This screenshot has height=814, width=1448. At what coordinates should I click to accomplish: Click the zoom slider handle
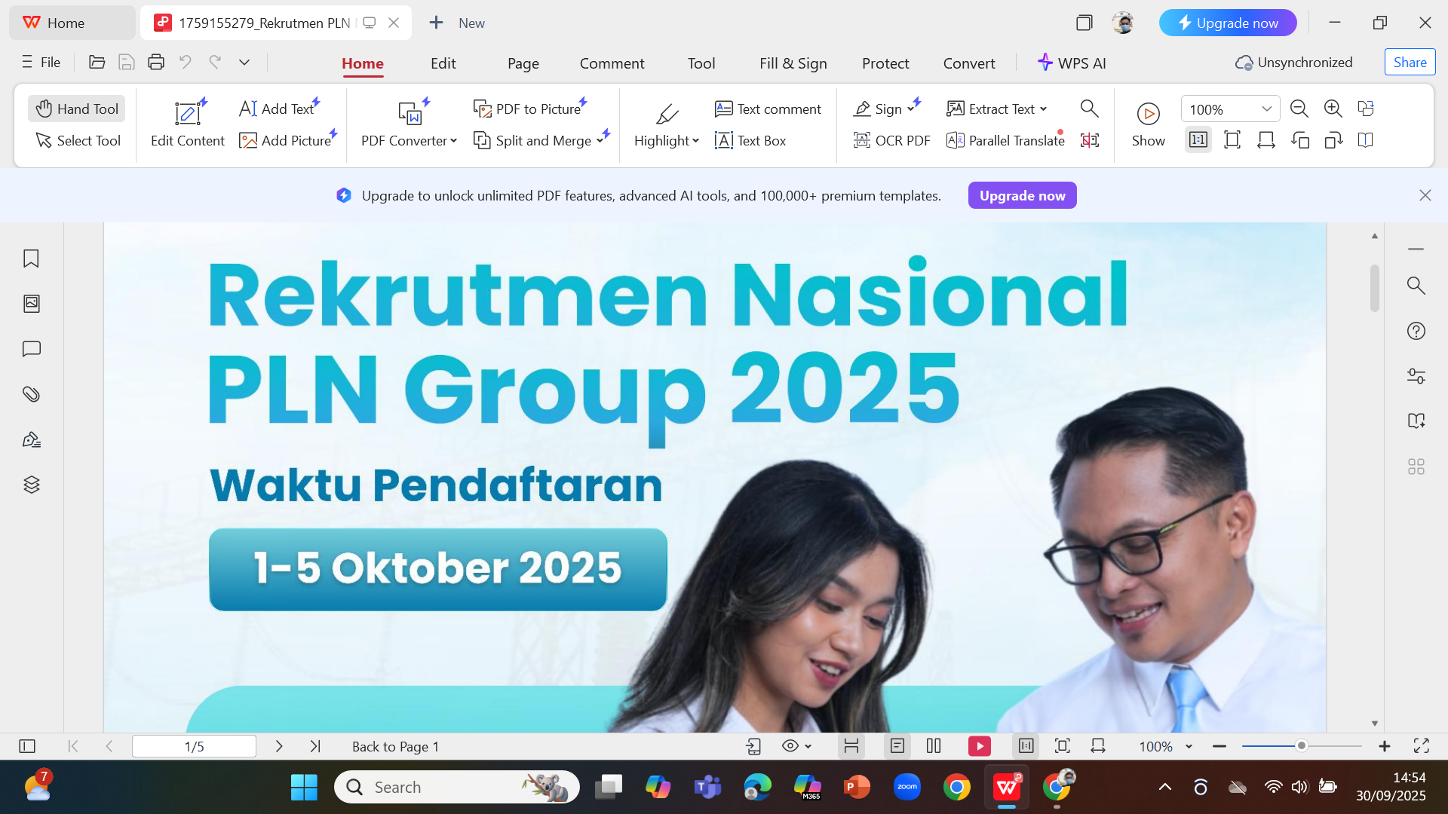[x=1301, y=746]
